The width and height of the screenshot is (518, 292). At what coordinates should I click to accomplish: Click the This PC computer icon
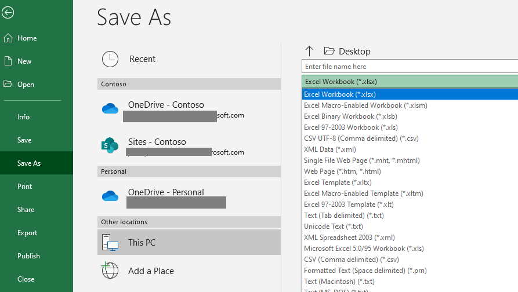point(110,243)
